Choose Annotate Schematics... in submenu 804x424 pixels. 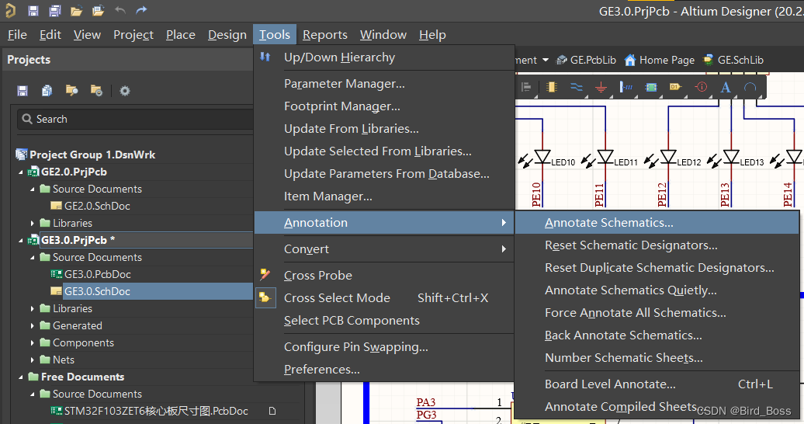pyautogui.click(x=657, y=222)
